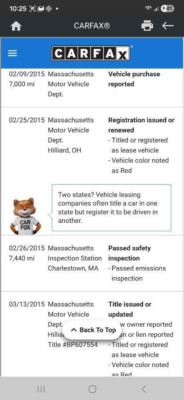The image size is (184, 400).
Task: Go back using the header arrow icon
Action: (x=167, y=26)
